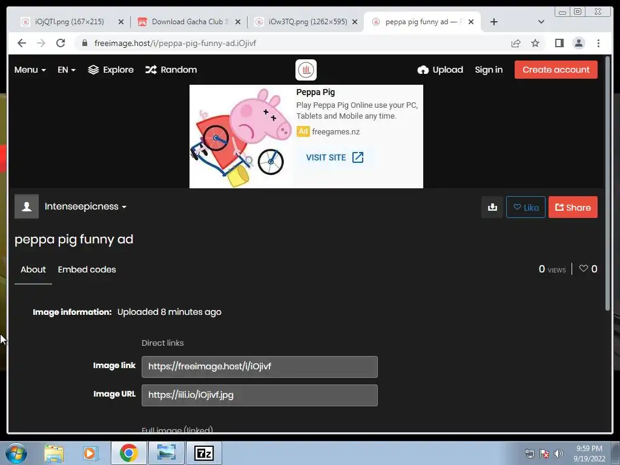Switch to Embed codes tab

(x=87, y=269)
